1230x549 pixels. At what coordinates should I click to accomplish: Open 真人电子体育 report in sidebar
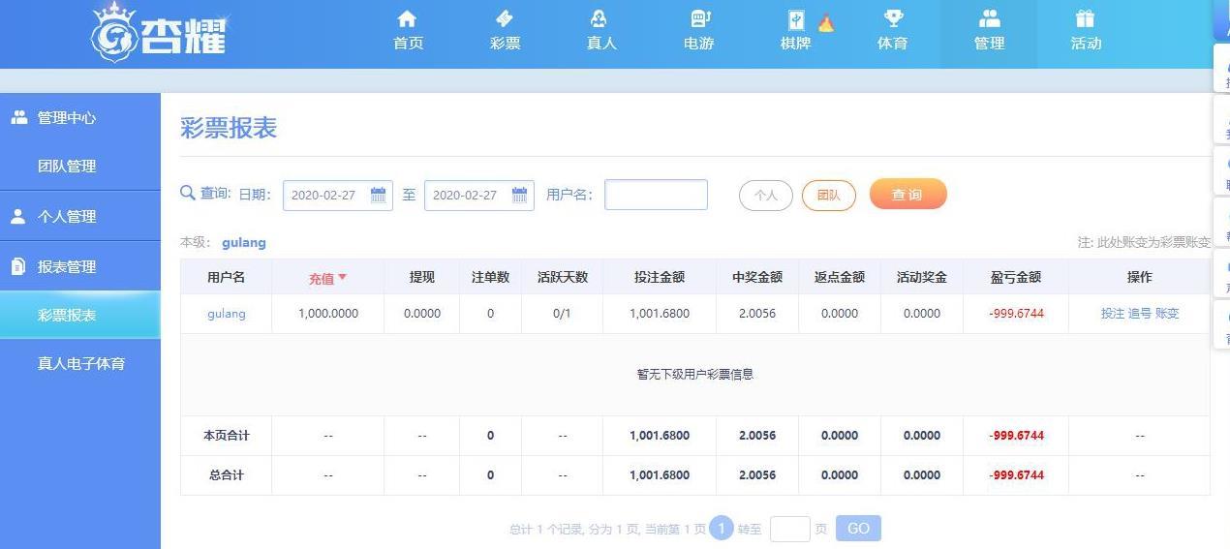(x=80, y=363)
